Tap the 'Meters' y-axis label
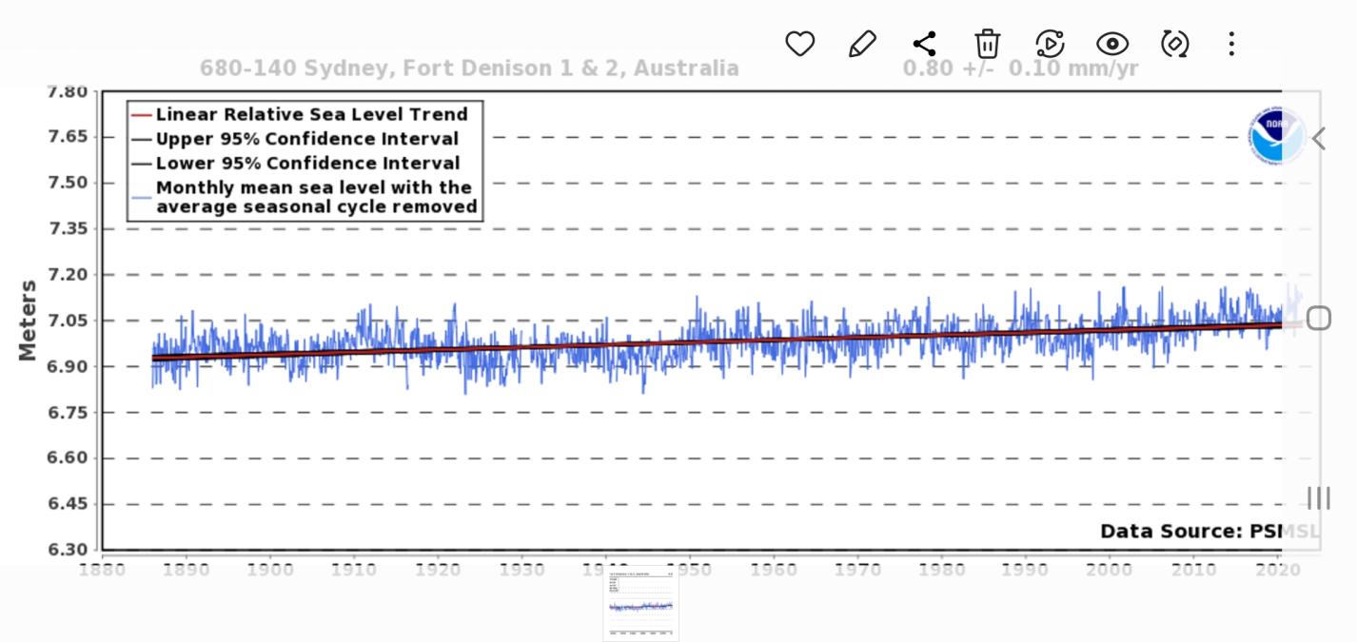 pyautogui.click(x=27, y=320)
